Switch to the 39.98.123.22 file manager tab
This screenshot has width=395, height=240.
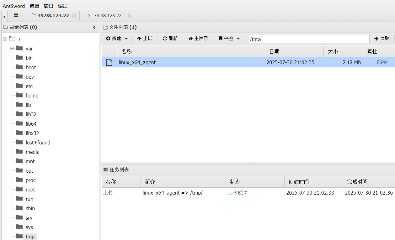(53, 16)
